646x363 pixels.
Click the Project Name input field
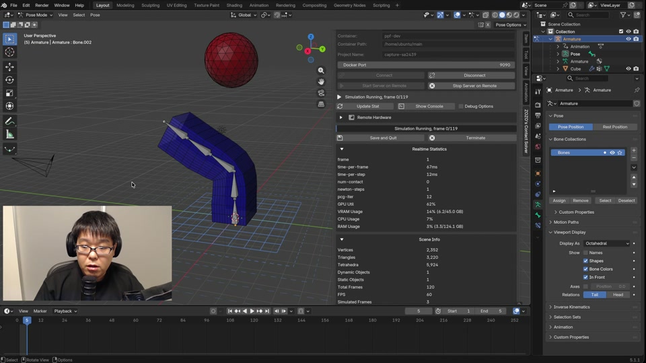coord(448,54)
